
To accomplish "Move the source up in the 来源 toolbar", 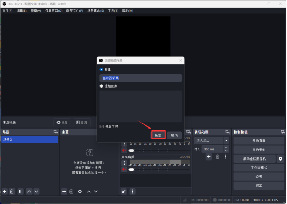I will tap(89, 192).
